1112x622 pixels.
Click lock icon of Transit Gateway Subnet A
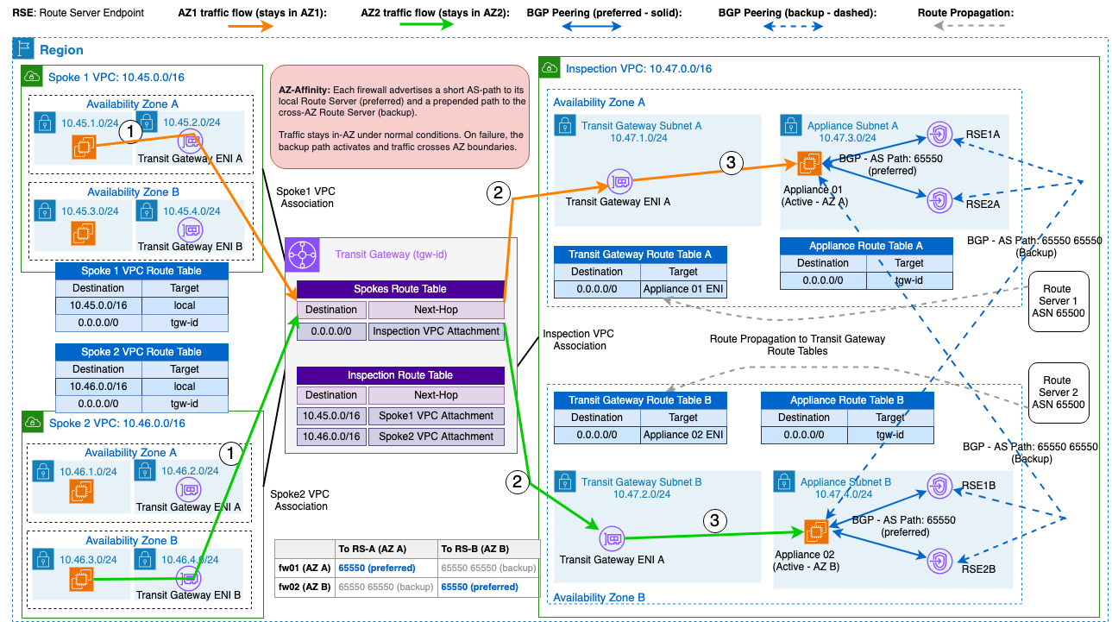(565, 126)
